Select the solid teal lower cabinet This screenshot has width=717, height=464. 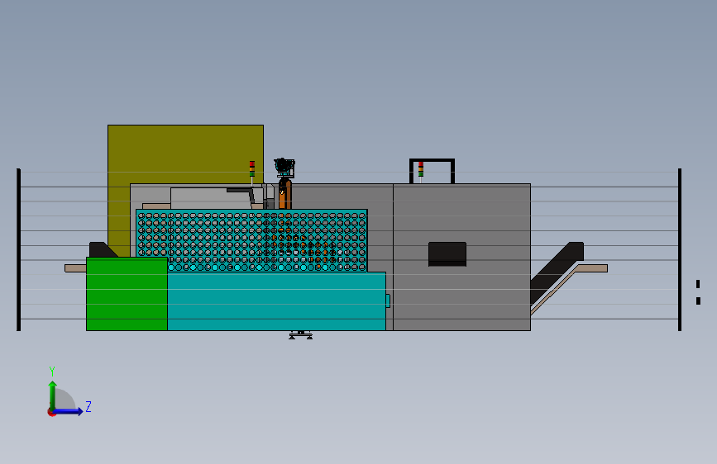[276, 301]
